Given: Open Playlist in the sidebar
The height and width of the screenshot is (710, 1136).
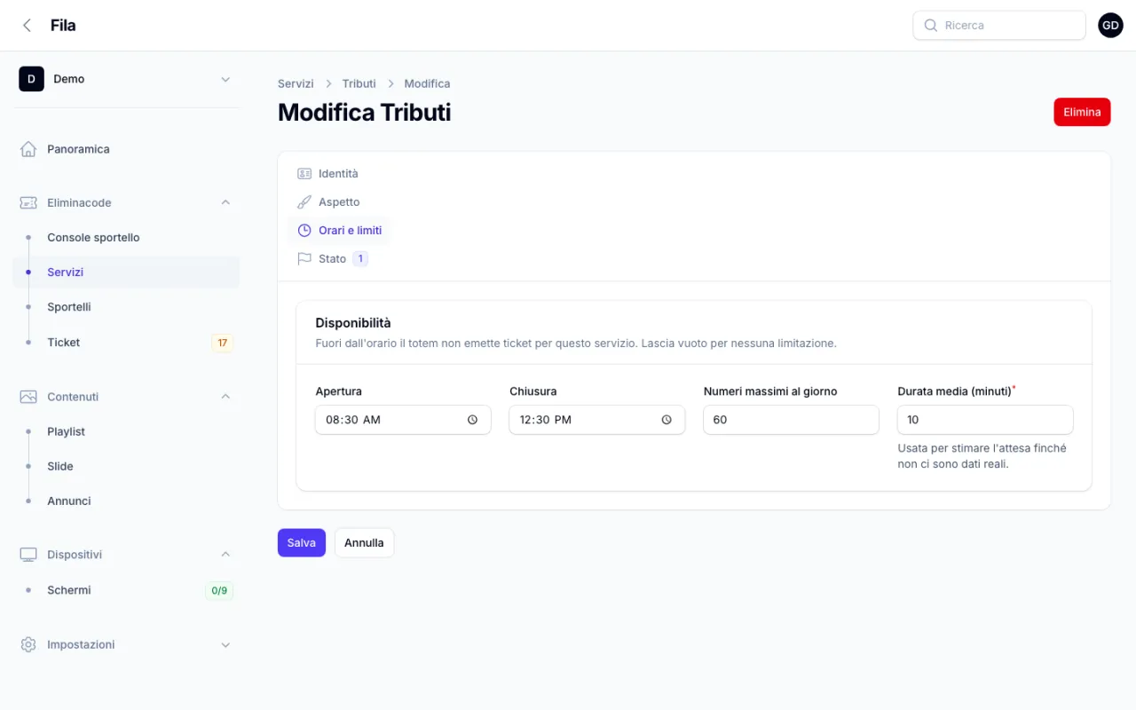Looking at the screenshot, I should tap(126, 431).
